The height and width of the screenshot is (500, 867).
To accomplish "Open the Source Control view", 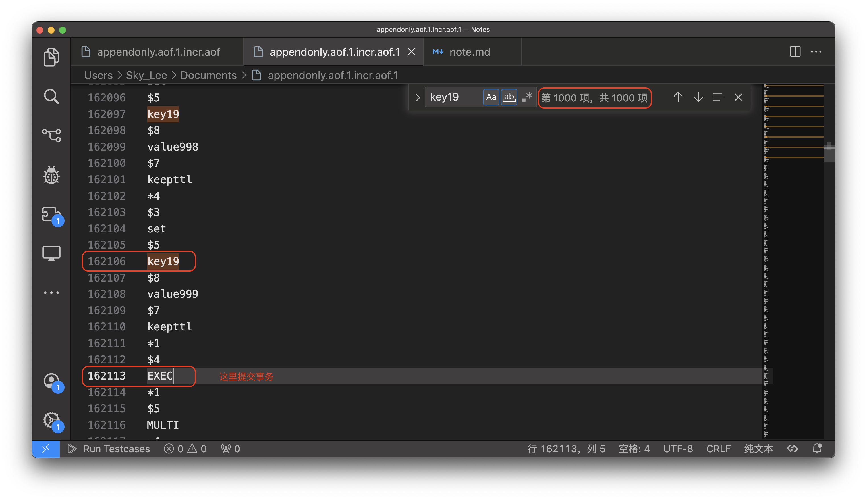I will click(x=51, y=135).
